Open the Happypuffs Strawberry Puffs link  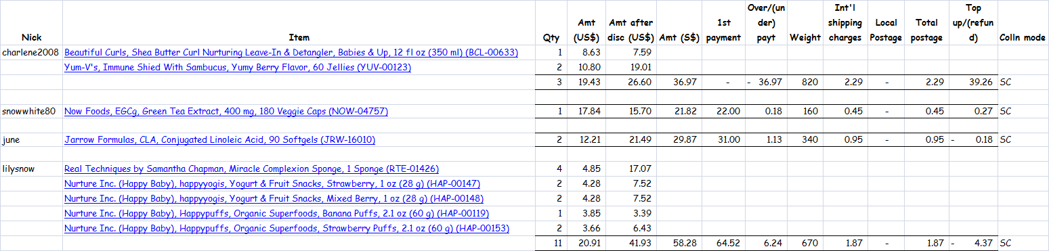[x=286, y=229]
